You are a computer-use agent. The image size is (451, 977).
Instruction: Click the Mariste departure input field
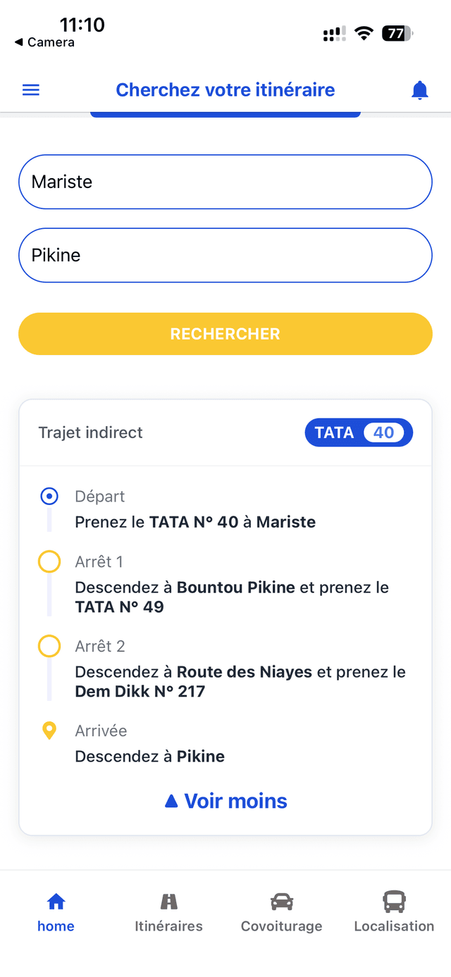click(225, 182)
